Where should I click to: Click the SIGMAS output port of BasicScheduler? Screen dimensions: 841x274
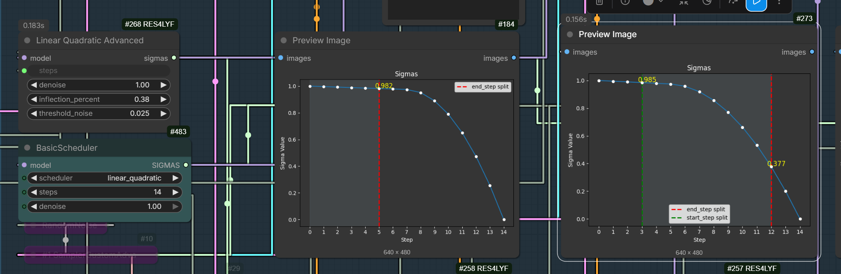(186, 165)
